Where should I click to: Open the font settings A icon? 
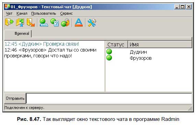(79, 23)
